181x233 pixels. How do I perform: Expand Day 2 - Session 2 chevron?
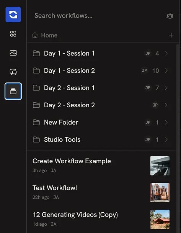coord(166,105)
